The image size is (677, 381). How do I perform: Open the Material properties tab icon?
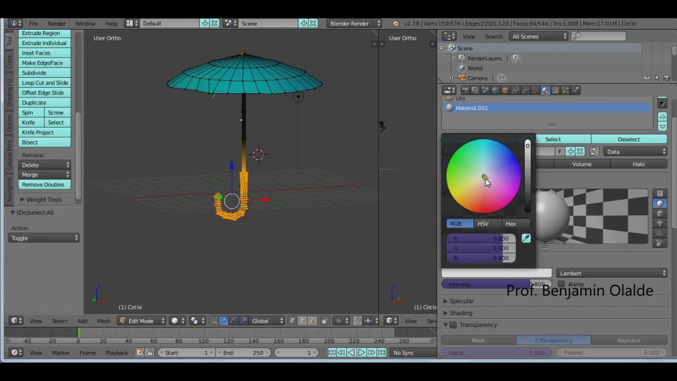point(545,90)
